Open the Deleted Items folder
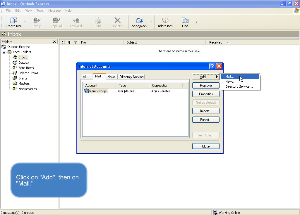Image resolution: width=300 pixels, height=215 pixels. (x=28, y=73)
